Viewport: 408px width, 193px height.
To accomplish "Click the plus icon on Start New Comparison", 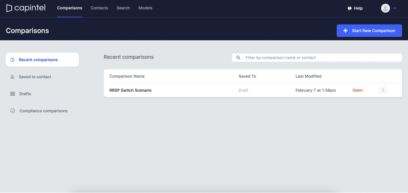I will tap(345, 31).
